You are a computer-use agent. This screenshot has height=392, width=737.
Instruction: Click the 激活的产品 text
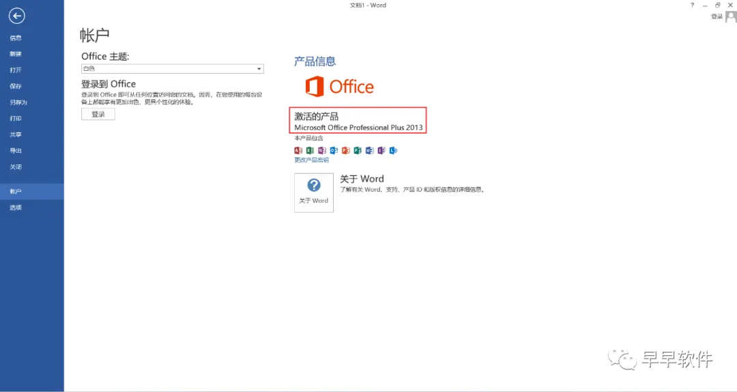coord(317,116)
